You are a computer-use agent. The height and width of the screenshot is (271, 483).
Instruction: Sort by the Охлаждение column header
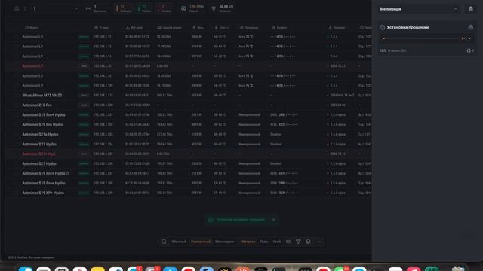[x=249, y=28]
